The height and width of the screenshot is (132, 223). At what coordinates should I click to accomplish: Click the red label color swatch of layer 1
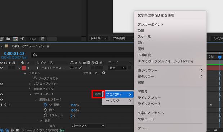click(24, 68)
